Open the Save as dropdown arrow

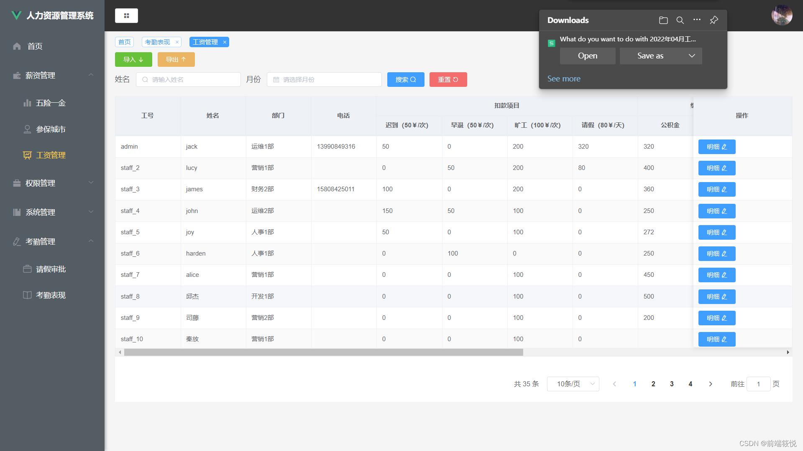pos(692,56)
